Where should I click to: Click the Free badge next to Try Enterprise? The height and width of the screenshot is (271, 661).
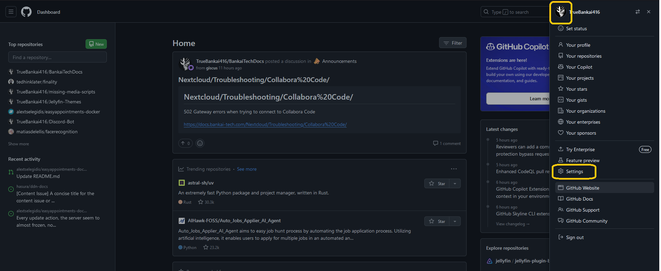pyautogui.click(x=645, y=149)
